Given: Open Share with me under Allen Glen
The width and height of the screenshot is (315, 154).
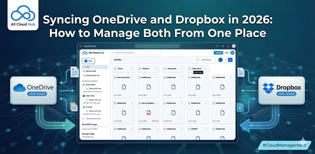Looking at the screenshot, I should pos(94,100).
